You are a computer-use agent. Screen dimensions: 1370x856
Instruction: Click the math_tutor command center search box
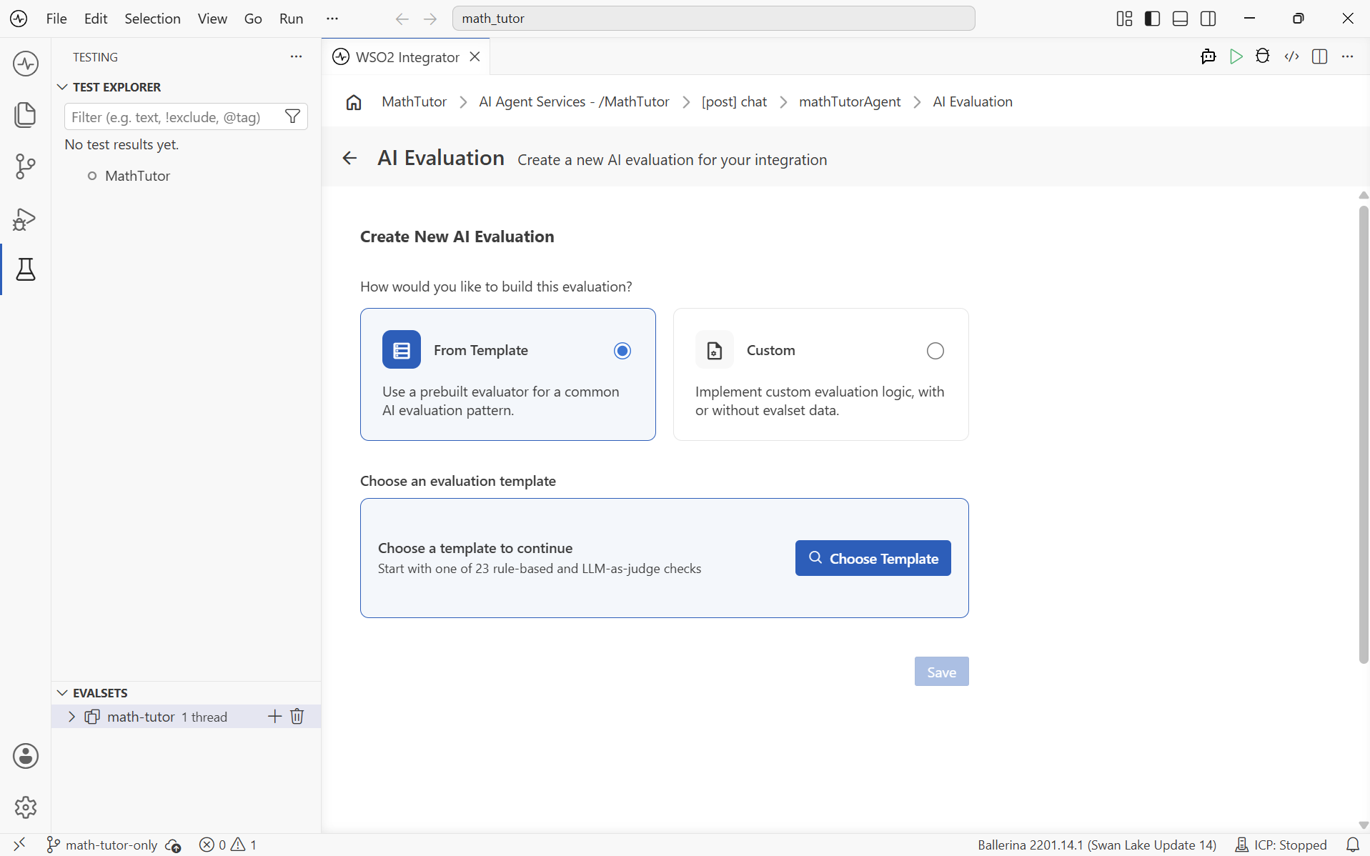pos(713,19)
